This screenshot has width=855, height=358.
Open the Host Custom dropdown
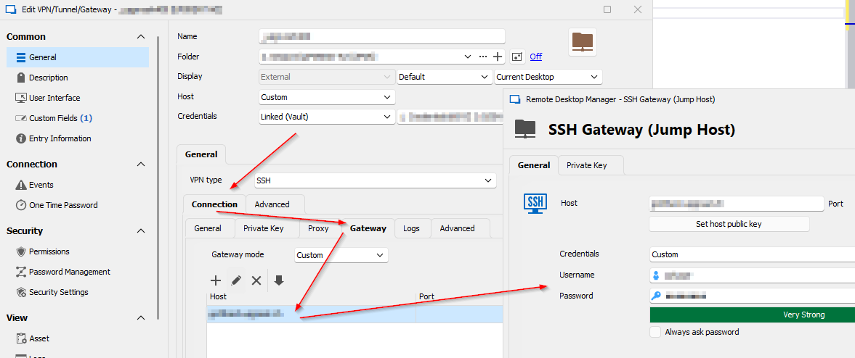tap(327, 97)
